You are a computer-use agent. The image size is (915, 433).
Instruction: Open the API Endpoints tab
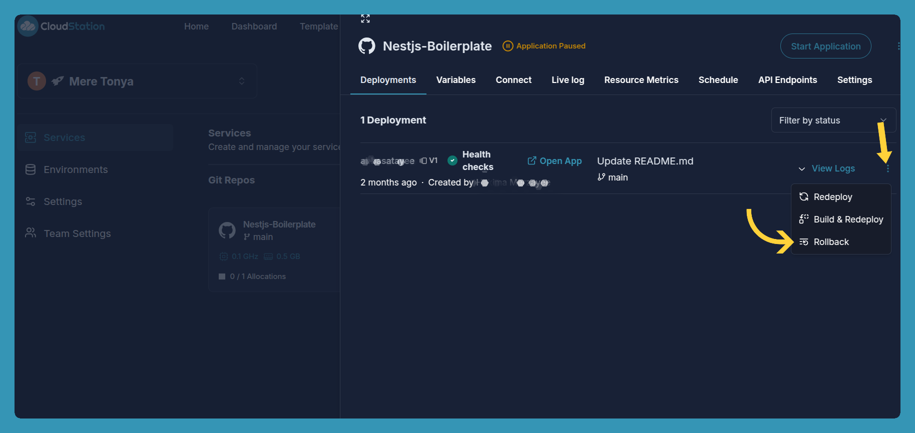coord(787,80)
